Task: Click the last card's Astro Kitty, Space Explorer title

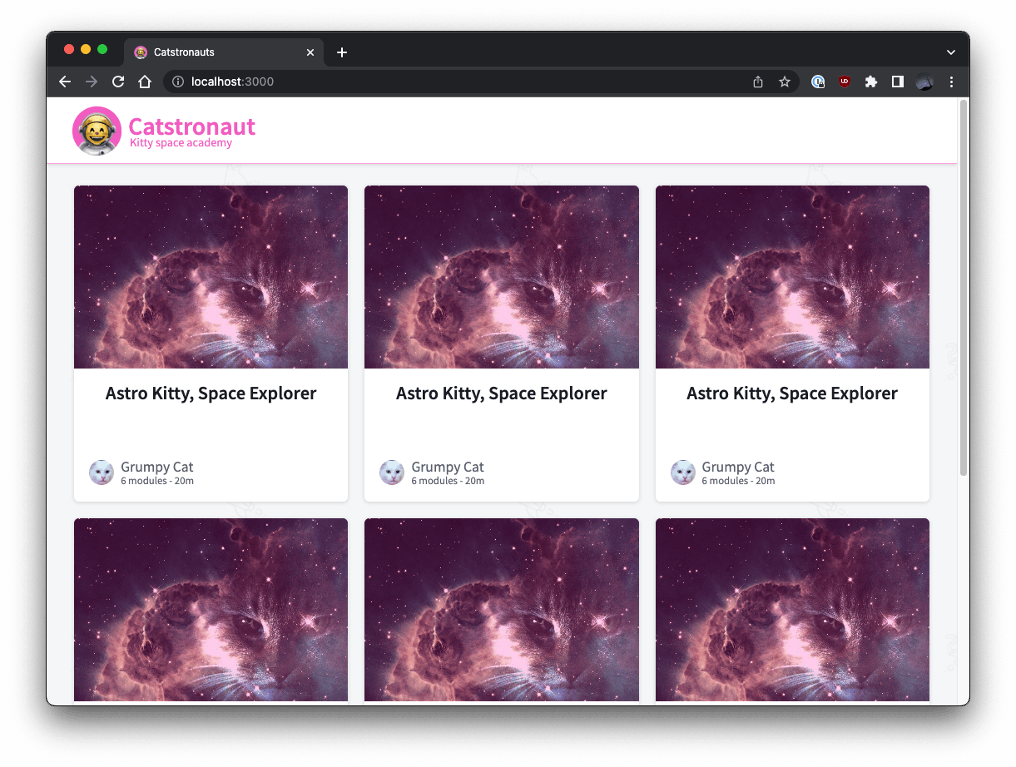Action: pyautogui.click(x=792, y=393)
